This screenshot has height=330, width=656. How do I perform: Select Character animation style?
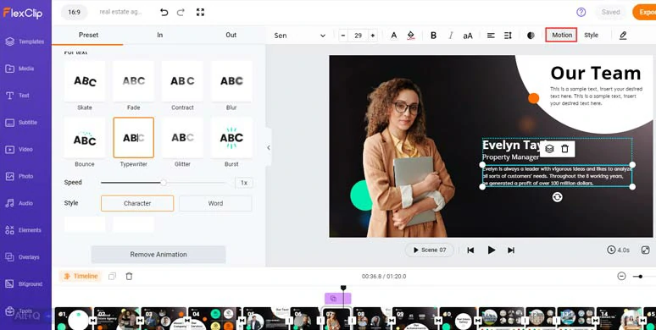click(137, 203)
